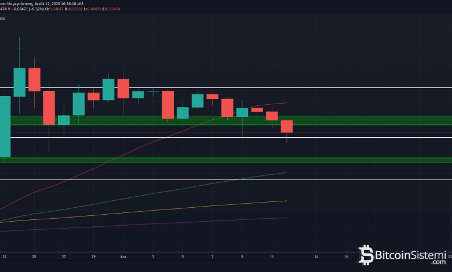This screenshot has width=452, height=272.
Task: Click date label 25 on time axis
Action: (x=34, y=256)
